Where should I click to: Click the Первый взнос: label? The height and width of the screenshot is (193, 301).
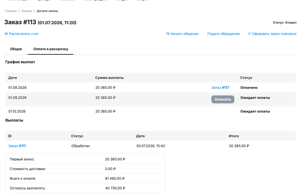[x=22, y=159]
